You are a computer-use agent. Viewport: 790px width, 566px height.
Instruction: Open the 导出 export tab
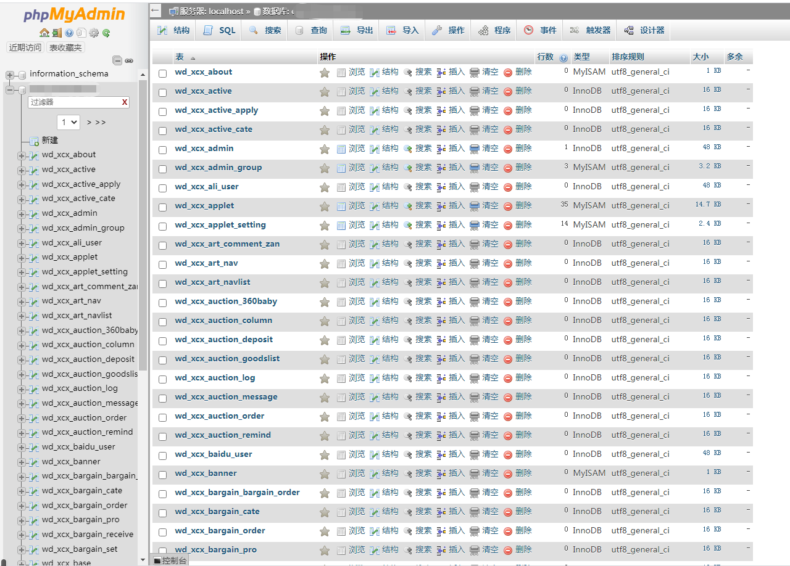[x=357, y=30]
